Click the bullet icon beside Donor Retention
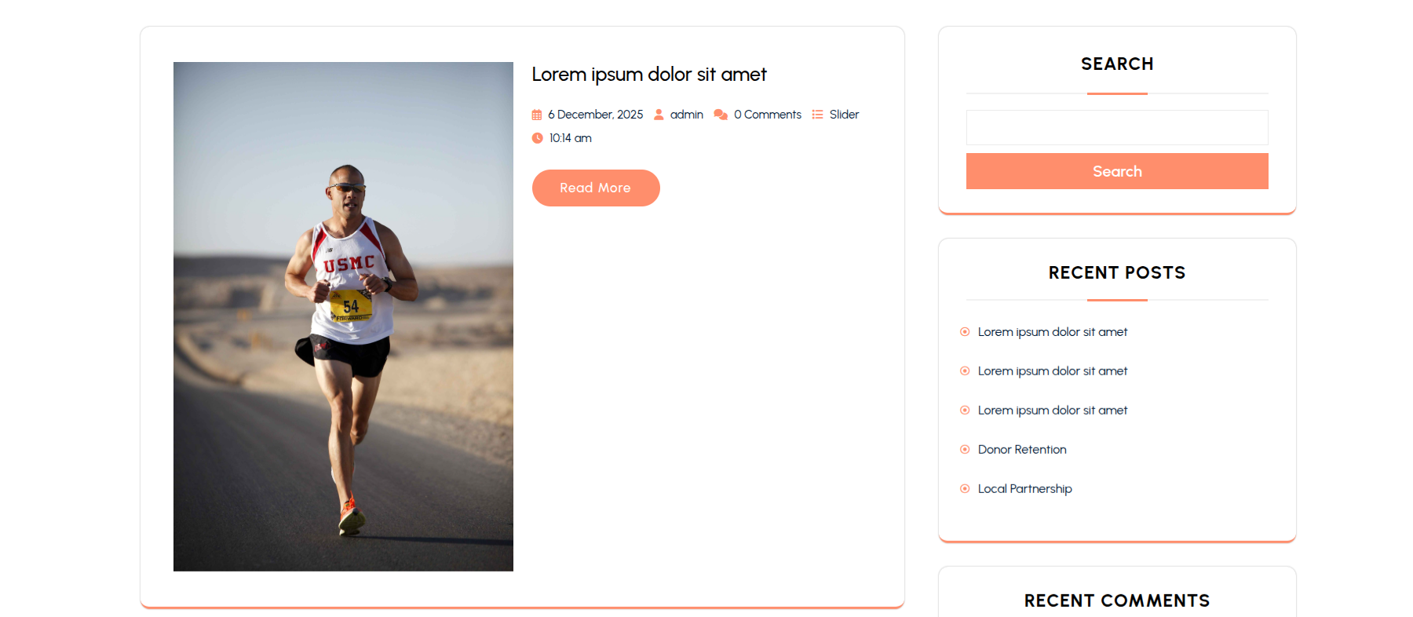This screenshot has width=1413, height=617. (x=965, y=450)
